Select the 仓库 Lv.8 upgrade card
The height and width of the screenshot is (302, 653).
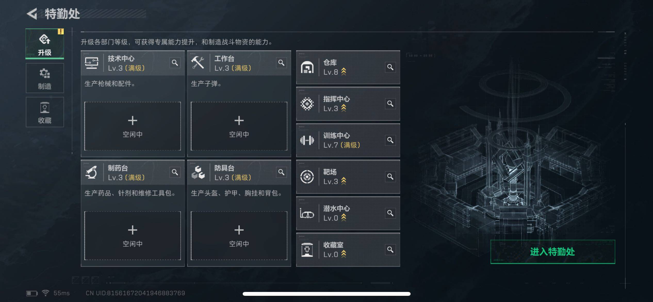point(348,67)
